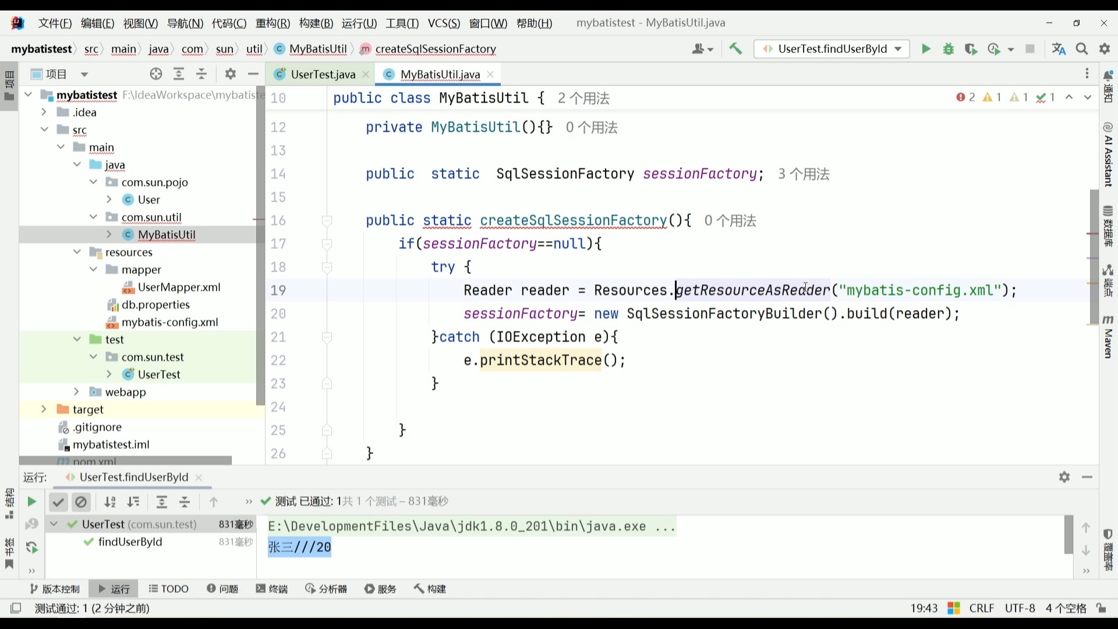Expand the webapp folder
Screen dimensions: 1118x629
point(76,391)
